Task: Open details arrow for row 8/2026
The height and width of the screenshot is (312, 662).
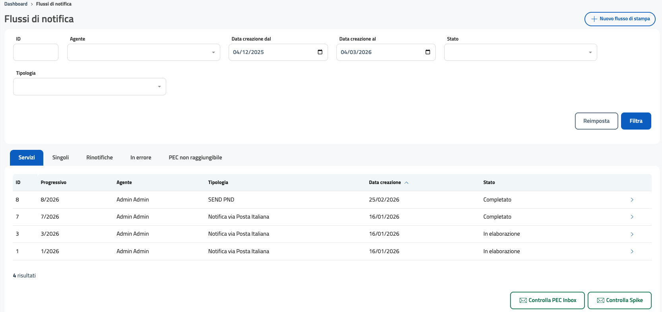Action: 632,200
